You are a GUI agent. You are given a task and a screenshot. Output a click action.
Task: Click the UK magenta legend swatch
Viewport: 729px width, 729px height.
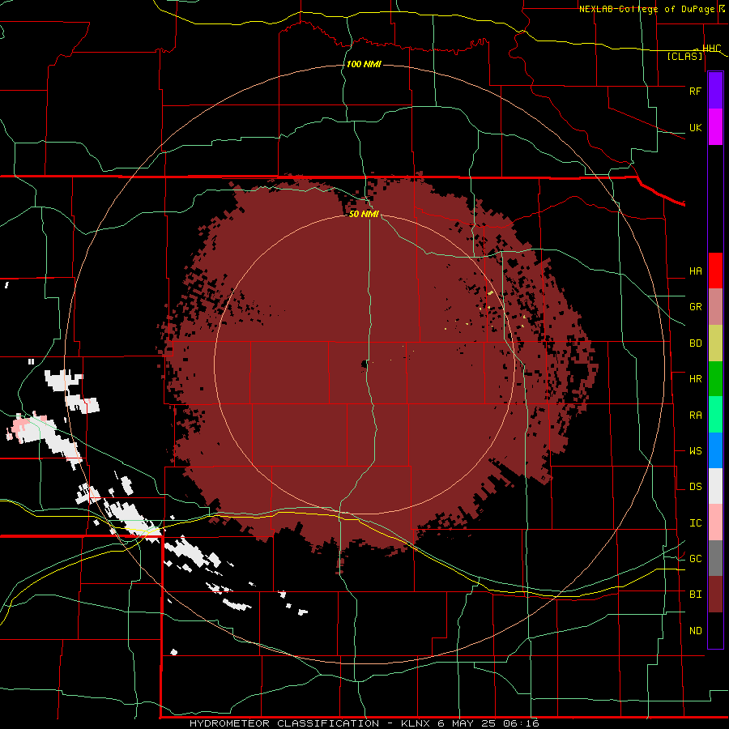tap(715, 127)
